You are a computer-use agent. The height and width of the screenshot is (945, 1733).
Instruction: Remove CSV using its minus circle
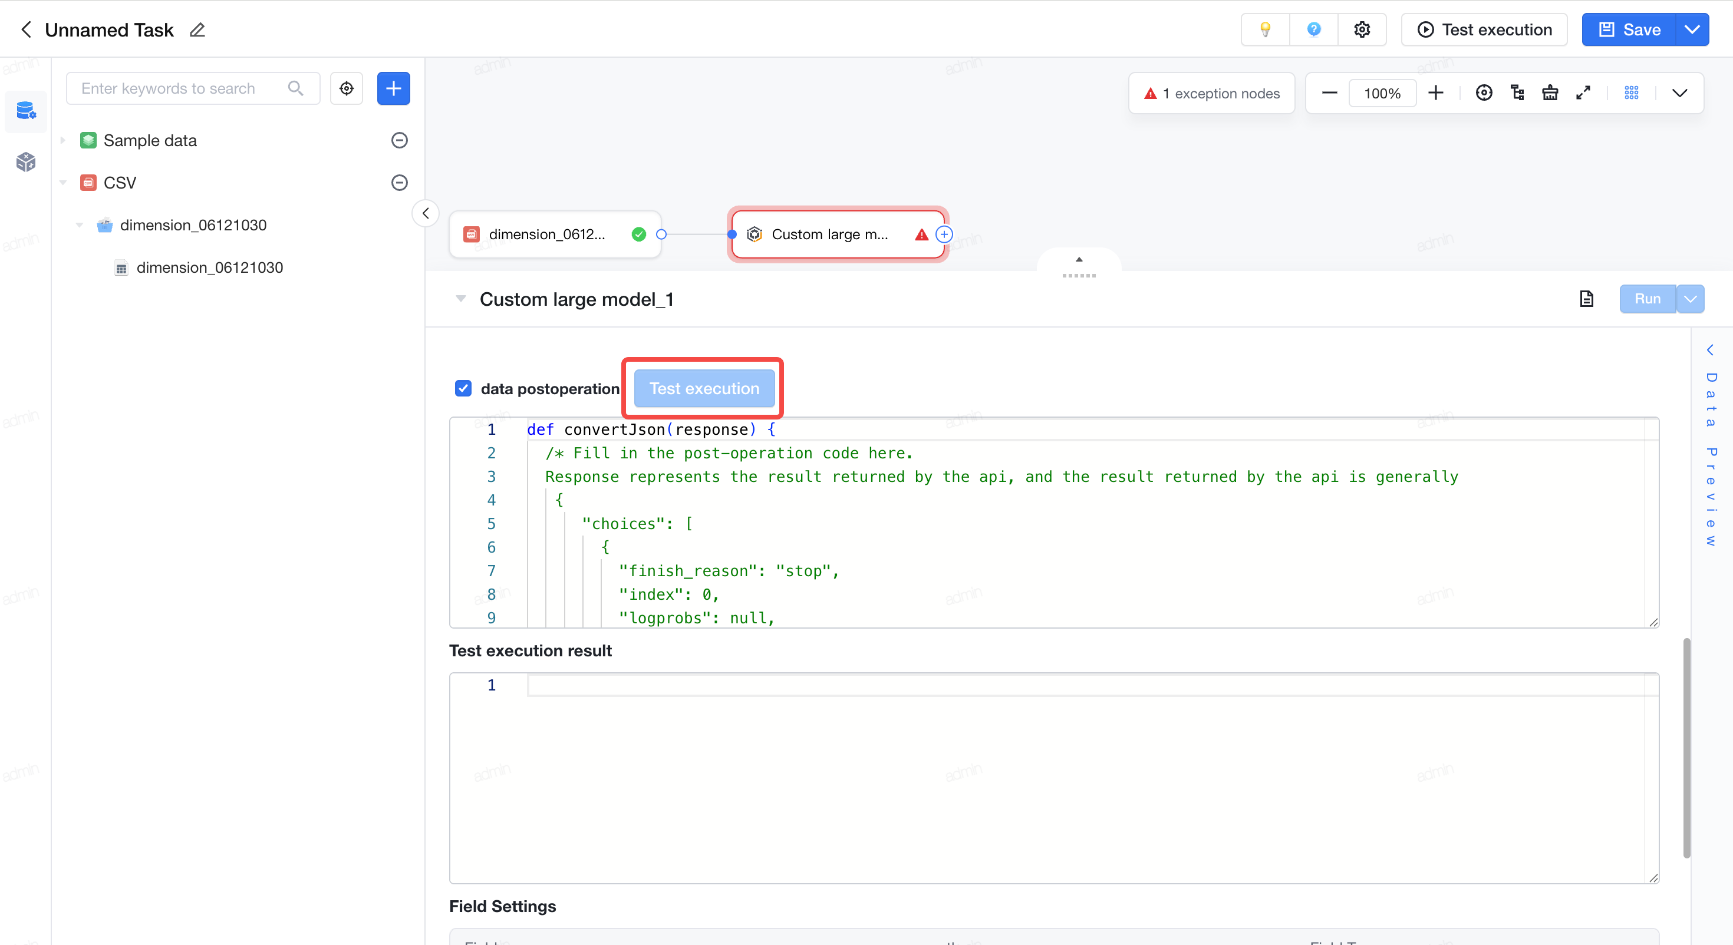tap(400, 182)
